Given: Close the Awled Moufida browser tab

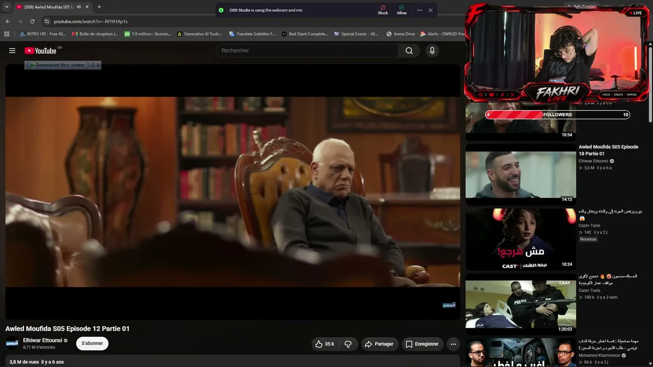Looking at the screenshot, I should click(87, 7).
